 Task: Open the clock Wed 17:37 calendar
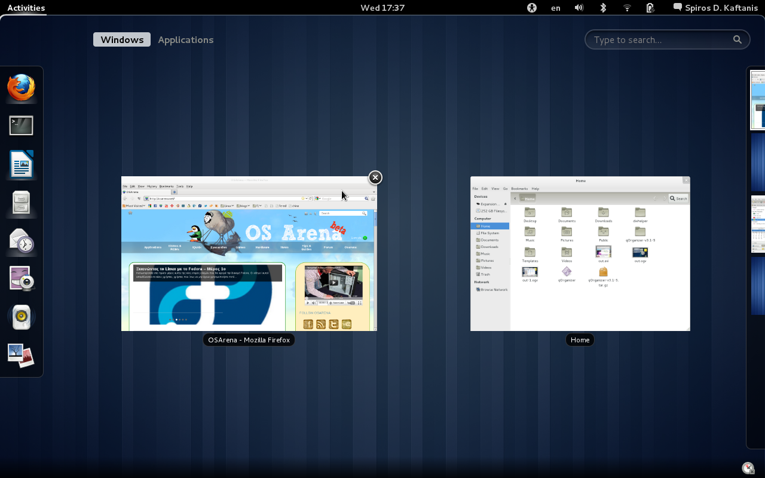tap(382, 8)
